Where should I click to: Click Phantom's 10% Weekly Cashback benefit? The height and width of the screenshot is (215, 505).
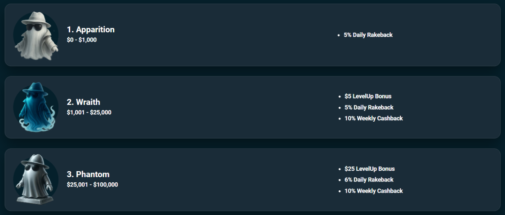click(373, 191)
